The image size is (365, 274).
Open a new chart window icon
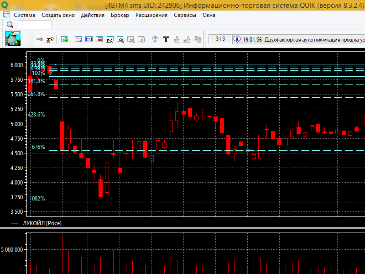click(78, 39)
